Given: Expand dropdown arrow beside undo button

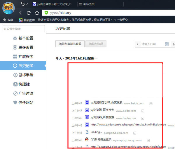Looking at the screenshot, I should coord(27,4).
